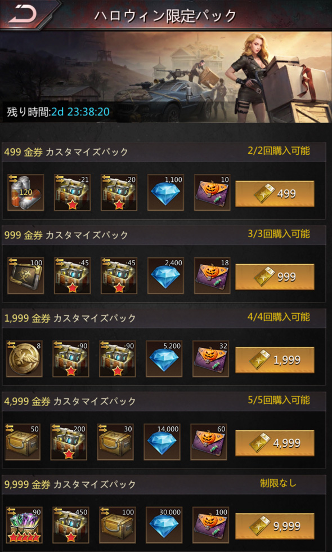Select the 120 canned food item

[26, 193]
